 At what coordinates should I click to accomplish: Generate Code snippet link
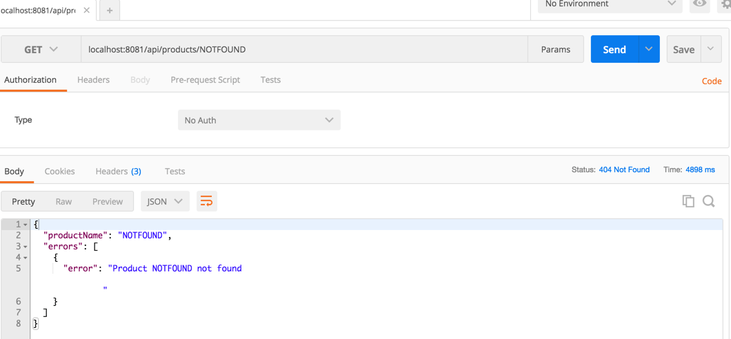tap(712, 81)
